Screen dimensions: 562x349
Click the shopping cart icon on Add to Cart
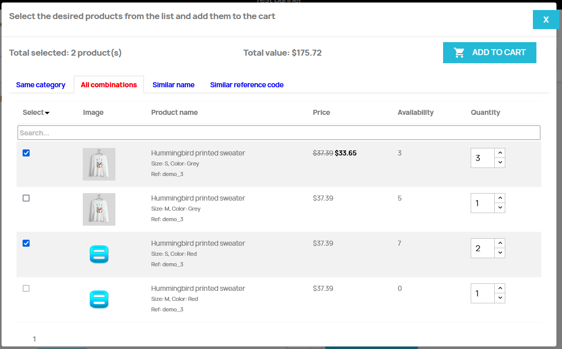click(x=459, y=53)
